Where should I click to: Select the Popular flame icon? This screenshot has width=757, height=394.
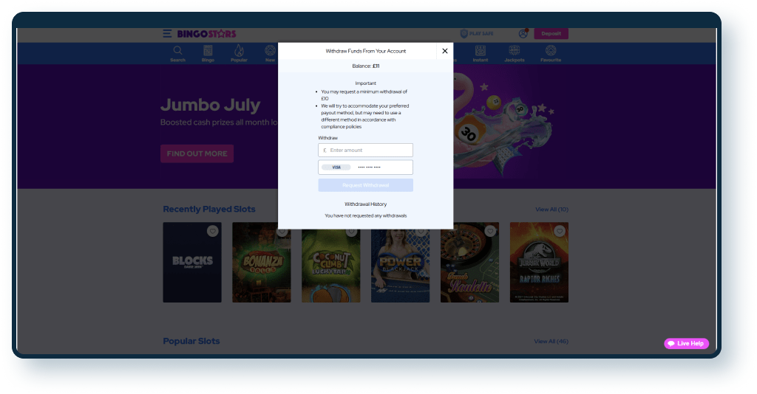tap(239, 52)
